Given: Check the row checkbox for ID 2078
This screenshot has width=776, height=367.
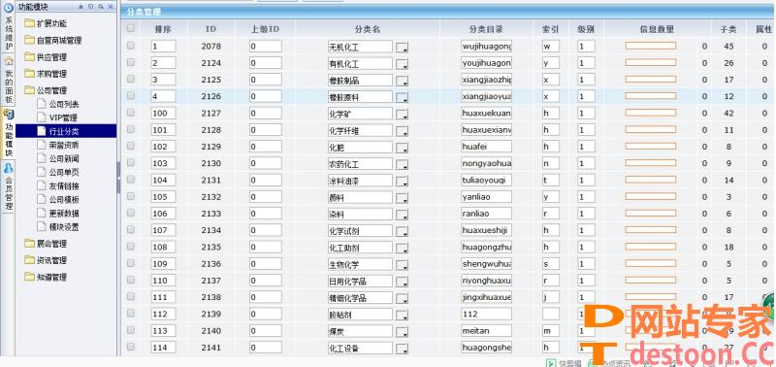Looking at the screenshot, I should [131, 46].
